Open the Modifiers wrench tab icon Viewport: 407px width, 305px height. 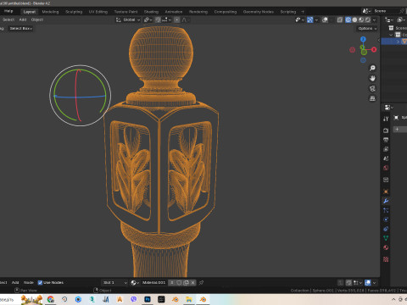[x=386, y=201]
